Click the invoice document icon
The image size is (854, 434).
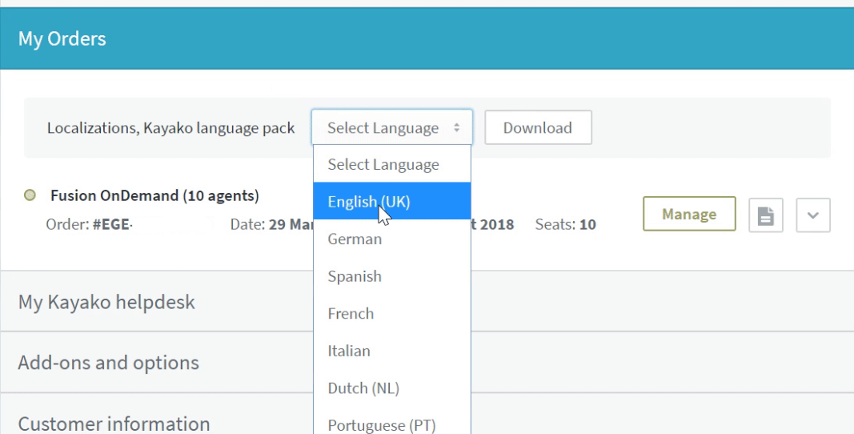coord(765,215)
